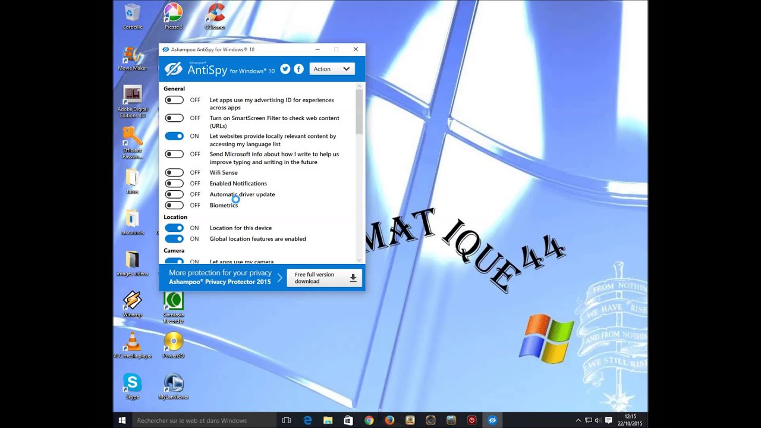Viewport: 761px width, 428px height.
Task: Click the General section heading
Action: (174, 89)
